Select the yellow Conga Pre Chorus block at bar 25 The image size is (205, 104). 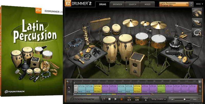coord(98,89)
